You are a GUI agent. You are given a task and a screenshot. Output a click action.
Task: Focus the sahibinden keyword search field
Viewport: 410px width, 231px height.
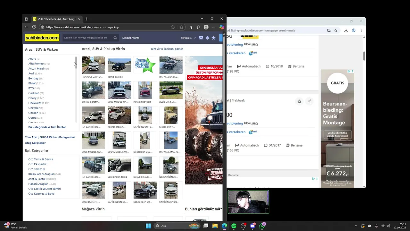coord(87,38)
